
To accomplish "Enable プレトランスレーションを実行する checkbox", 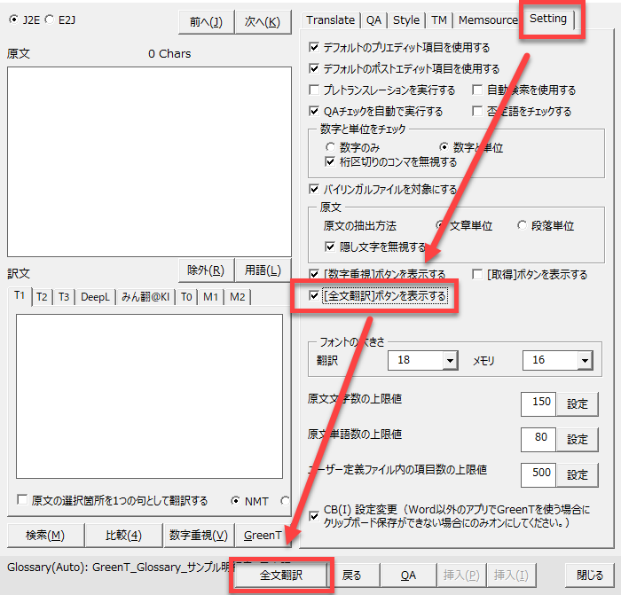I will (x=314, y=90).
